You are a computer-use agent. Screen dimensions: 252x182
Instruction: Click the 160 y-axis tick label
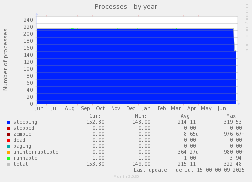[x=28, y=48]
